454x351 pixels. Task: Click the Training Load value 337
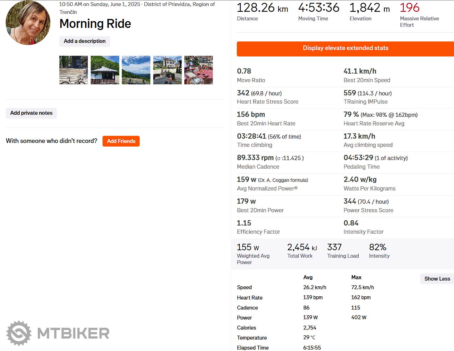[x=334, y=247]
